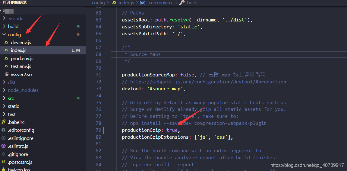Click the star icon beside favicon.ico
Image resolution: width=347 pixels, height=171 pixels.
tap(4, 169)
